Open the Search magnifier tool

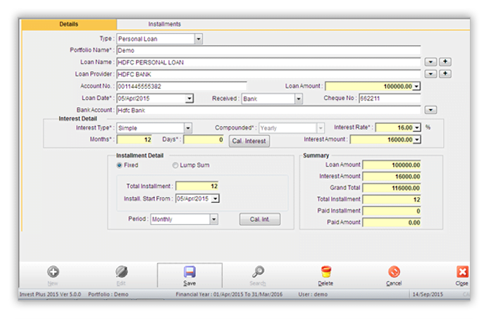pyautogui.click(x=258, y=272)
